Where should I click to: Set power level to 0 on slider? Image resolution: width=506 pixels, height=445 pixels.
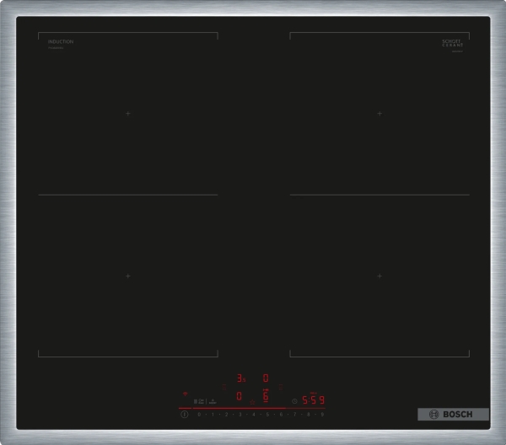tap(199, 415)
